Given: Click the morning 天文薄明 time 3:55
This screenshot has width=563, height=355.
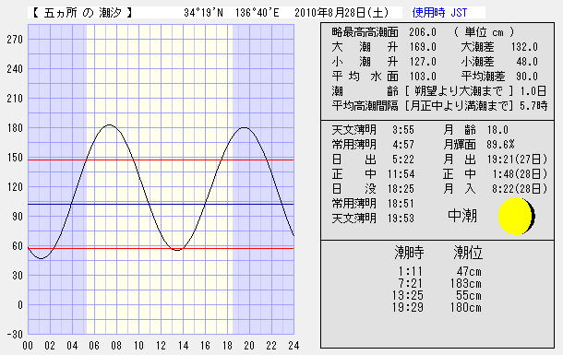Looking at the screenshot, I should click(x=403, y=130).
